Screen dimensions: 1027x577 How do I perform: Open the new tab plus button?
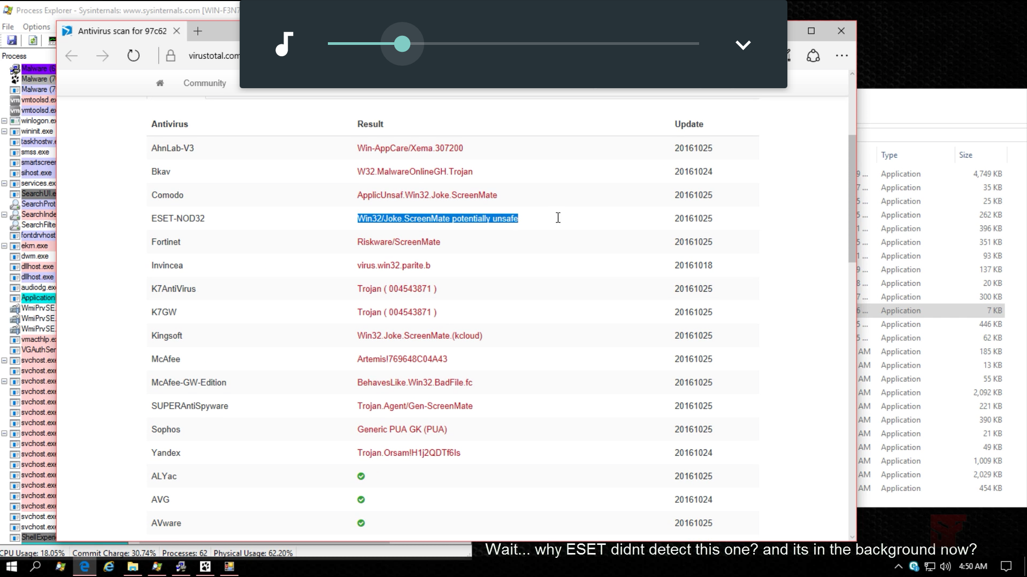click(198, 31)
